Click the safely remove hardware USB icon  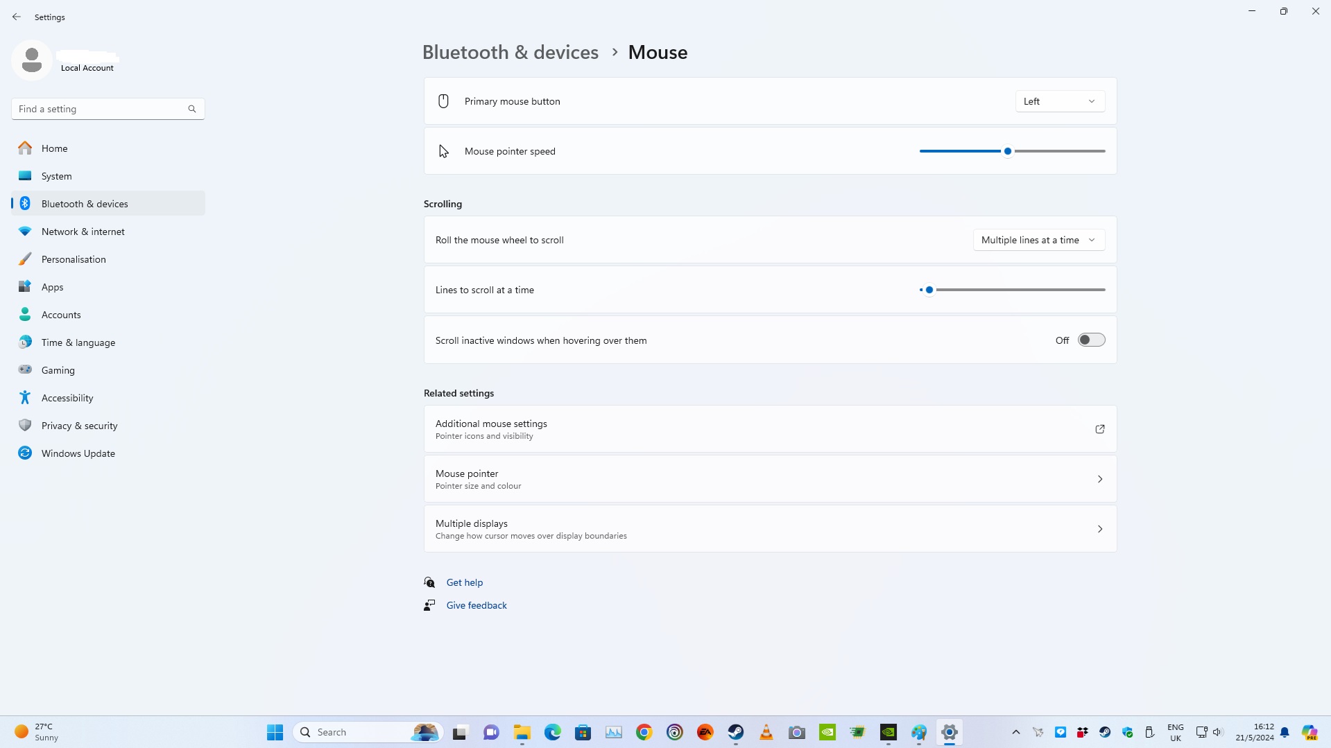[x=1149, y=732]
